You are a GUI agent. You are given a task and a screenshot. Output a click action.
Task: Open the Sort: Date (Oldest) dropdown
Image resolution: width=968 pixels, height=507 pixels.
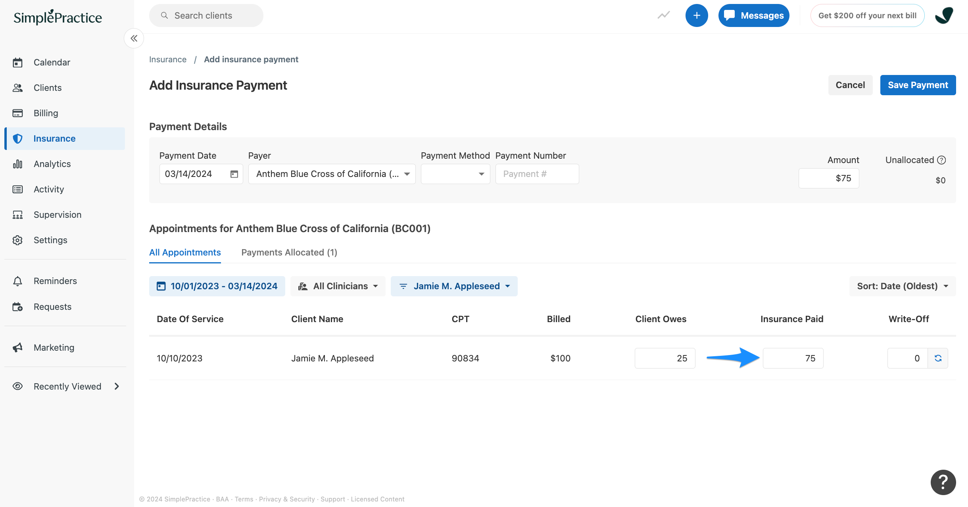903,286
